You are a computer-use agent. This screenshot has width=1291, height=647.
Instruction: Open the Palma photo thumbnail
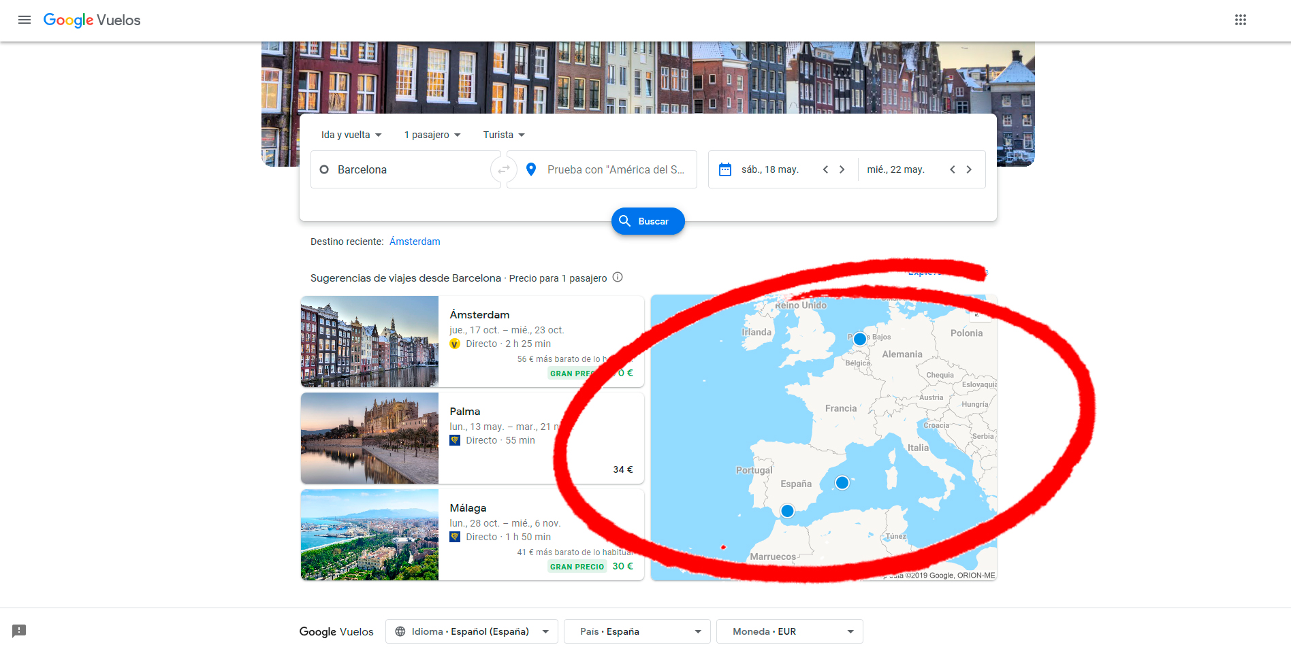click(x=370, y=438)
